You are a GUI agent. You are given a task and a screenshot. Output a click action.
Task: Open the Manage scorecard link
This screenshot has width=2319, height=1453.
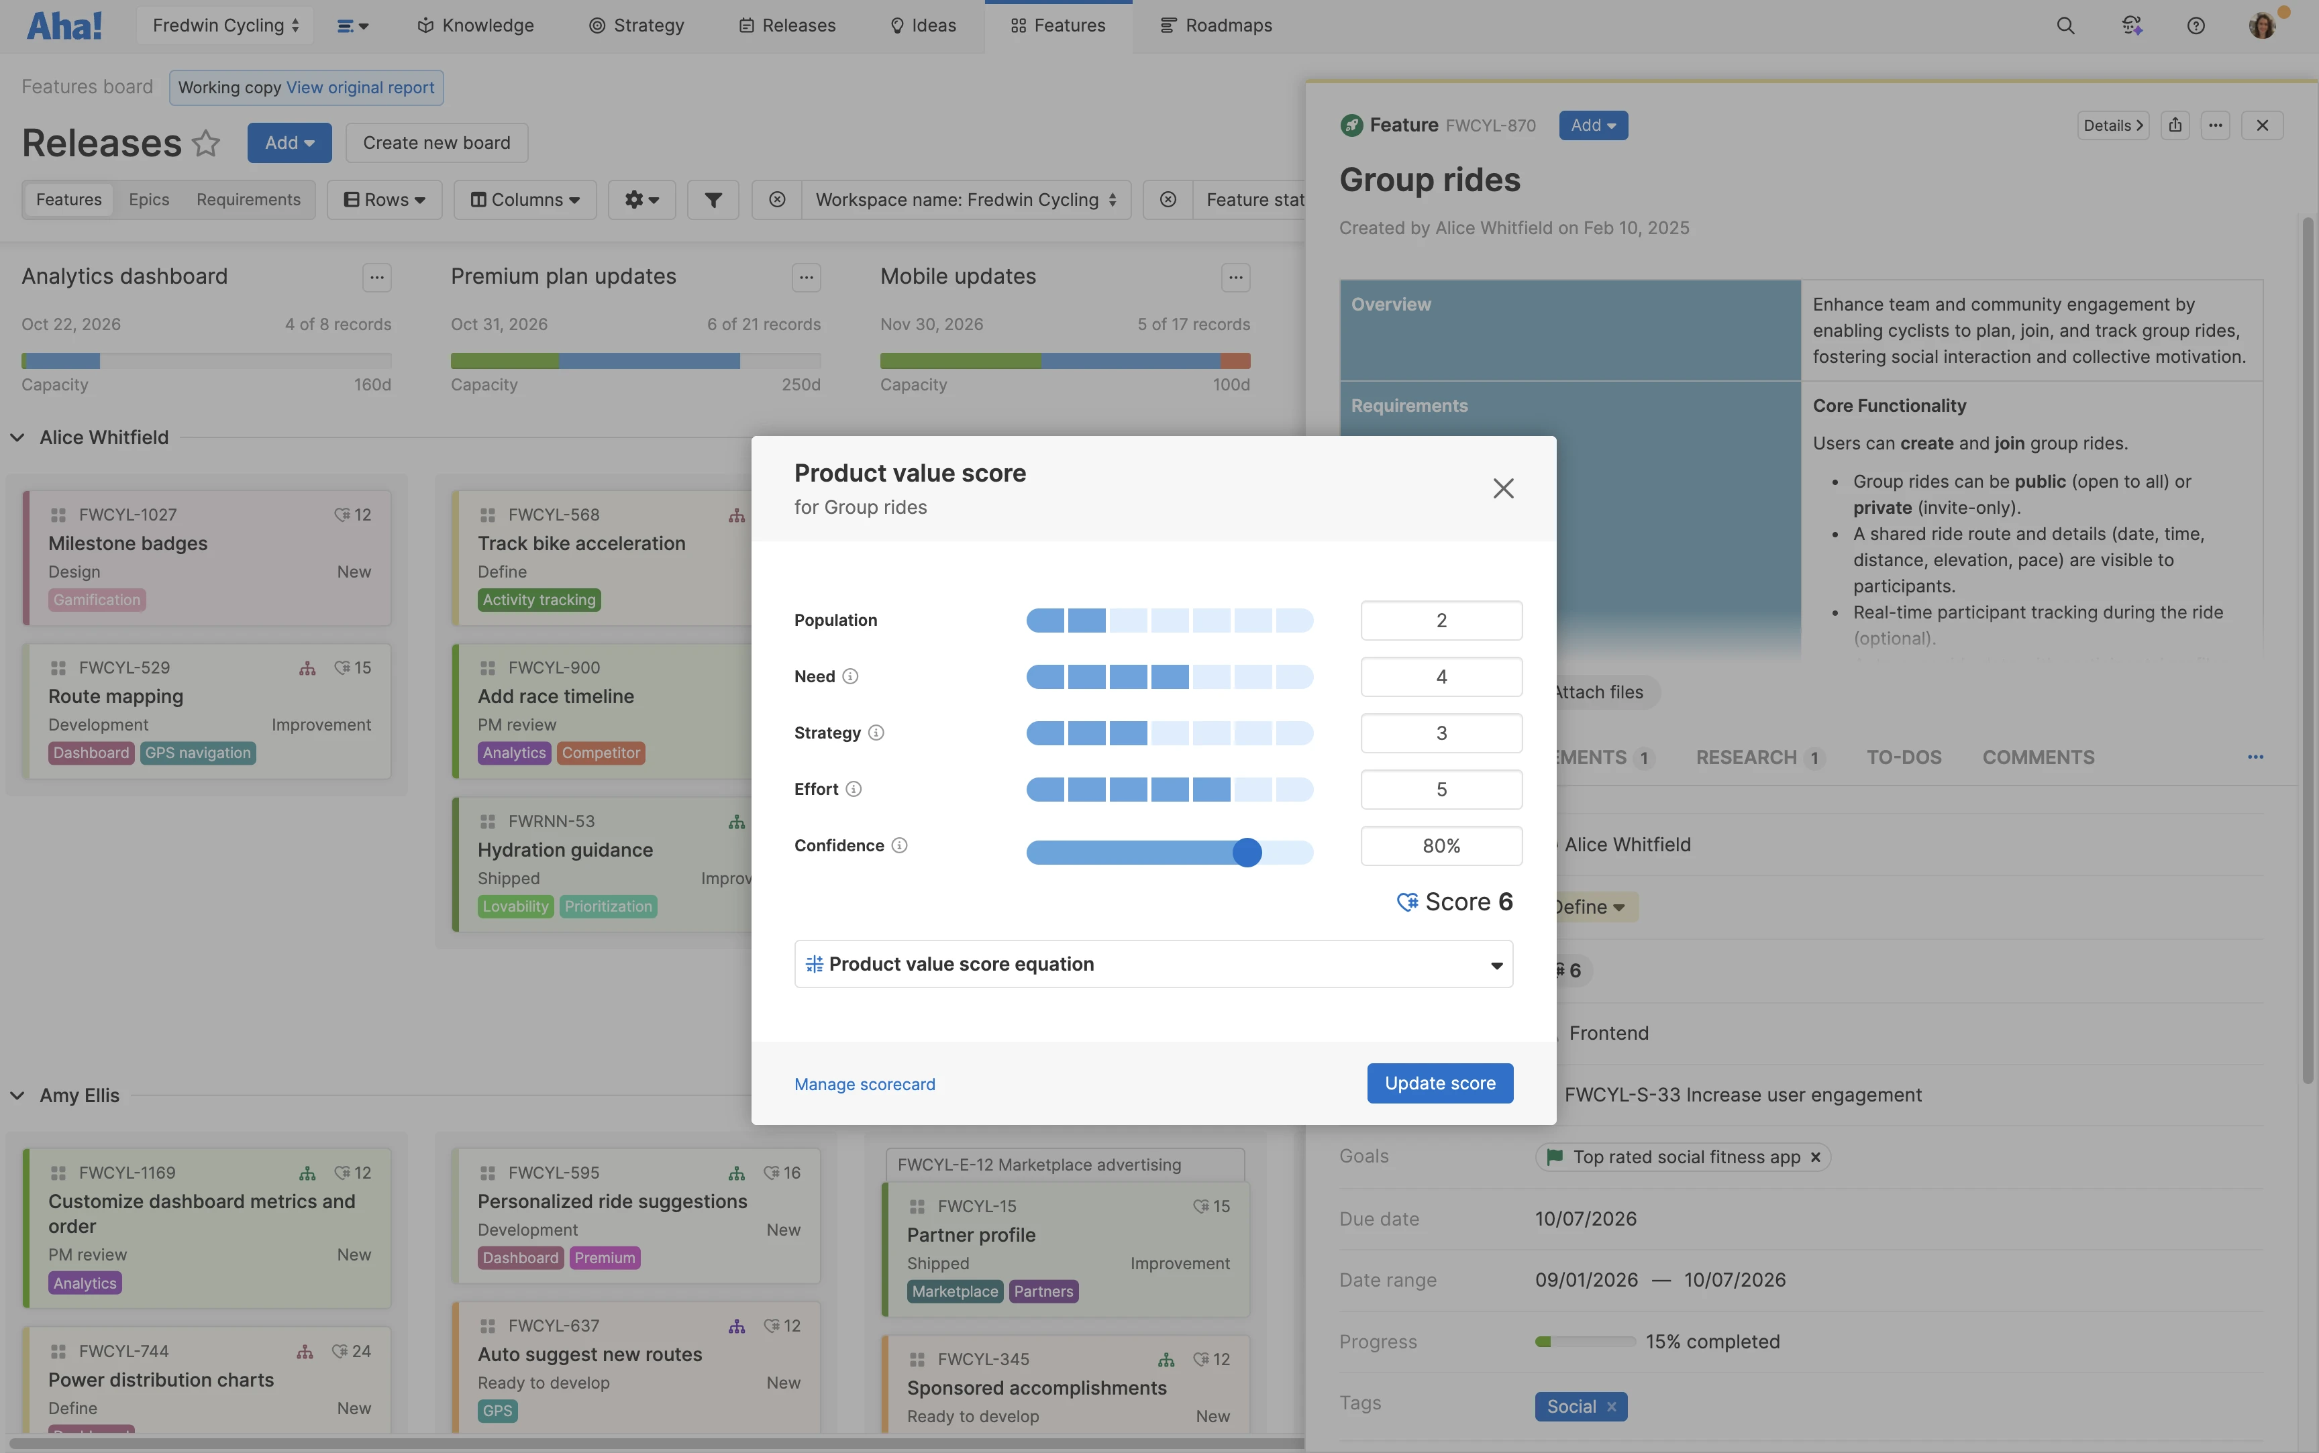point(864,1084)
